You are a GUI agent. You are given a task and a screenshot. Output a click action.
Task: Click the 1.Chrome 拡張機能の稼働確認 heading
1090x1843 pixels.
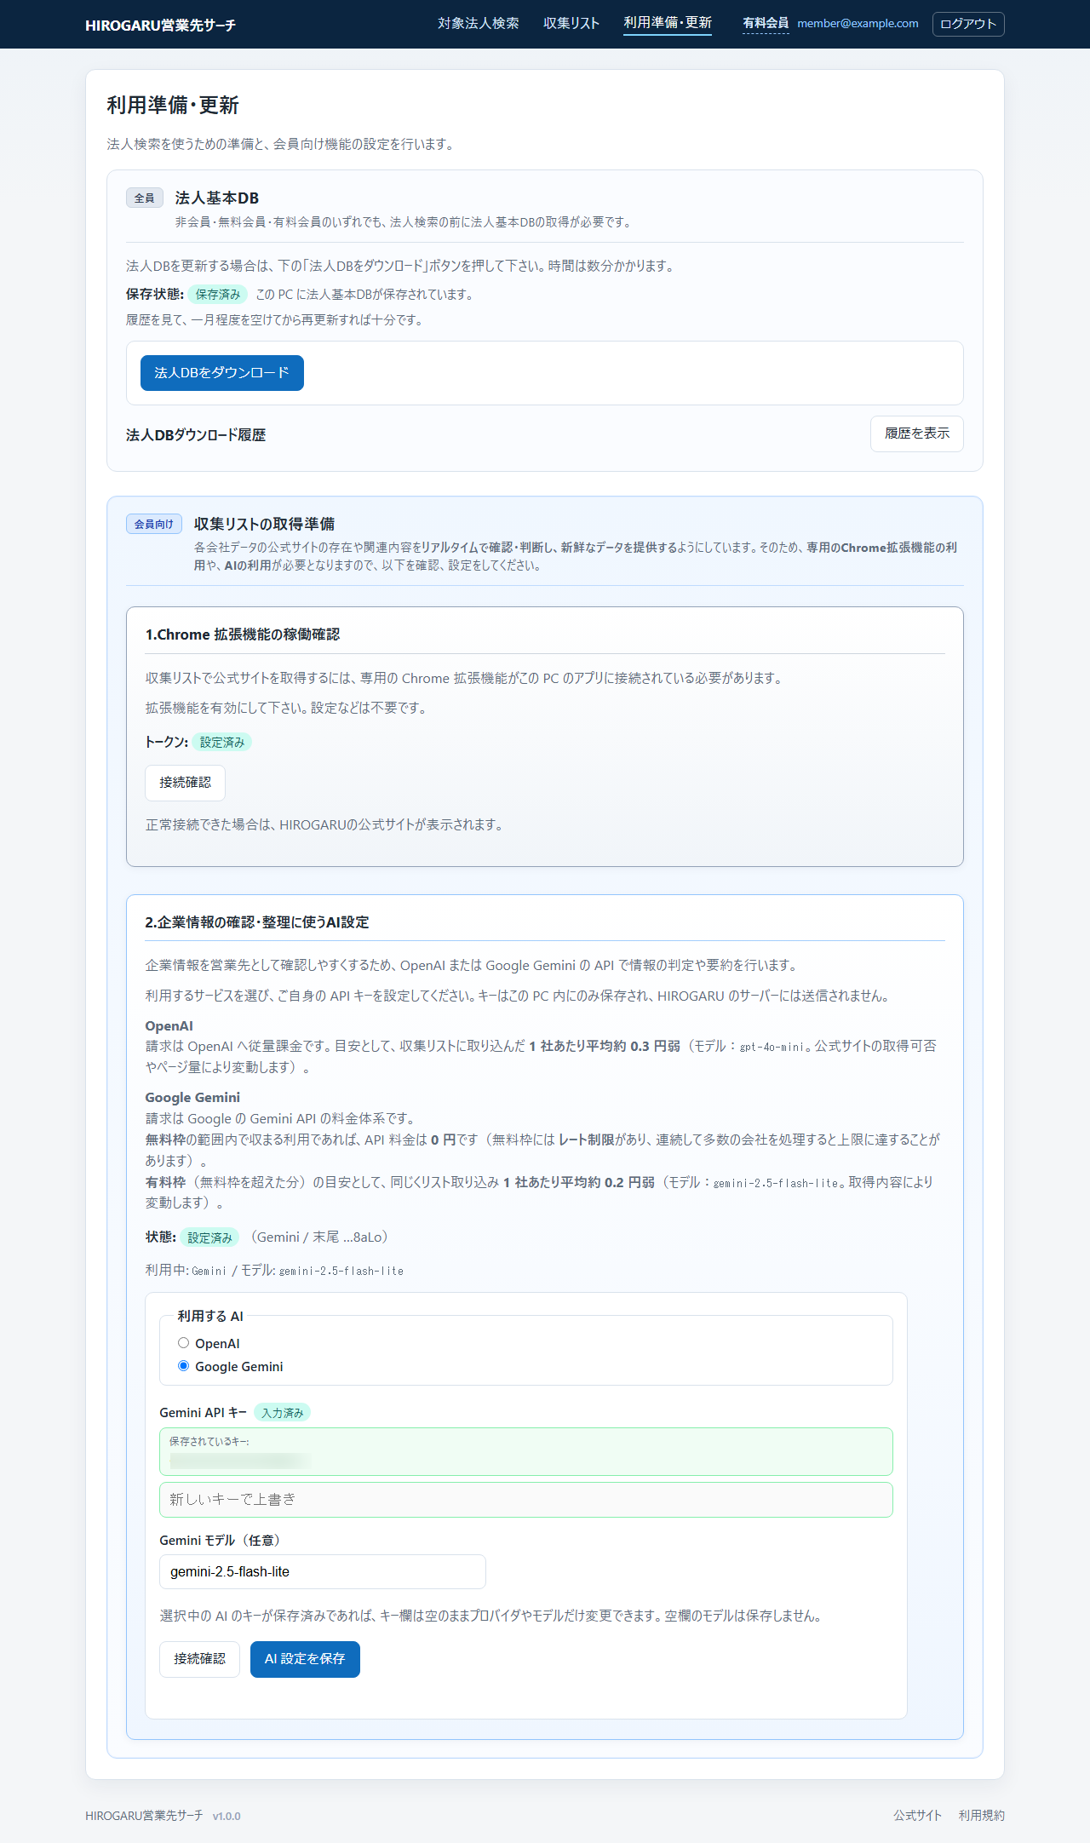coord(243,634)
